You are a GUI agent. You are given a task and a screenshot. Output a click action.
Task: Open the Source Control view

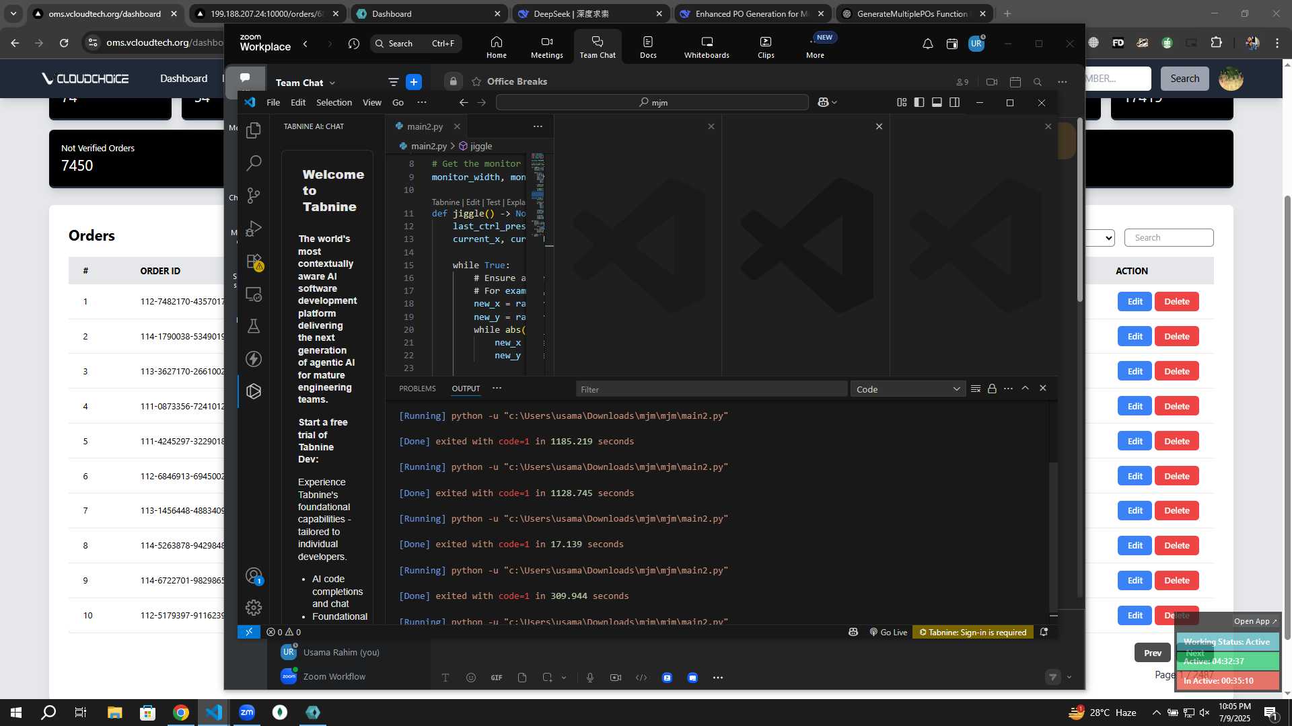[254, 196]
